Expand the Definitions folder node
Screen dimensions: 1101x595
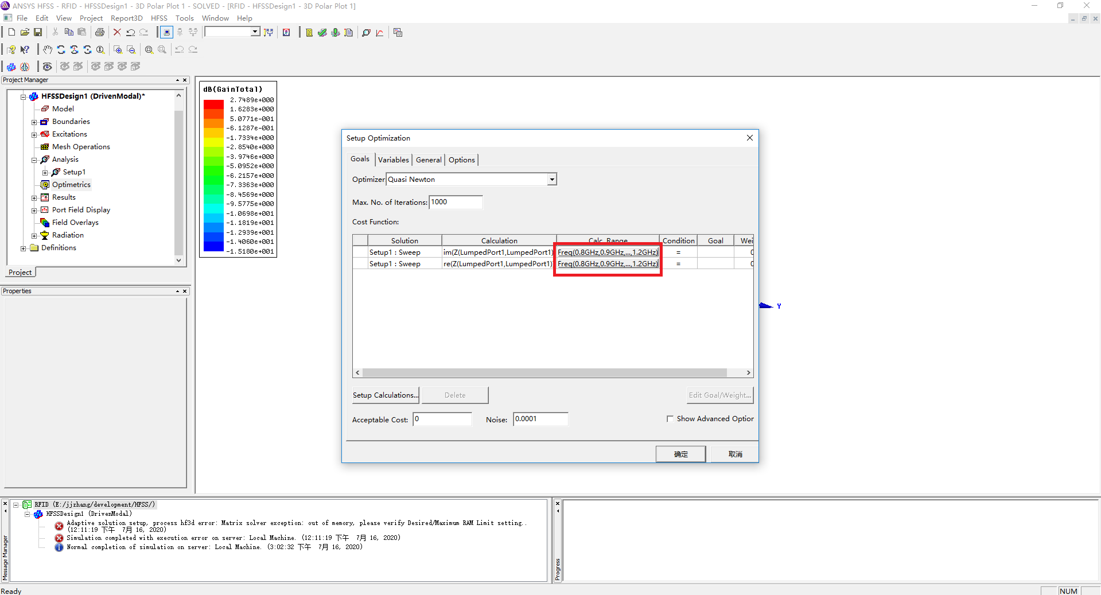click(24, 248)
